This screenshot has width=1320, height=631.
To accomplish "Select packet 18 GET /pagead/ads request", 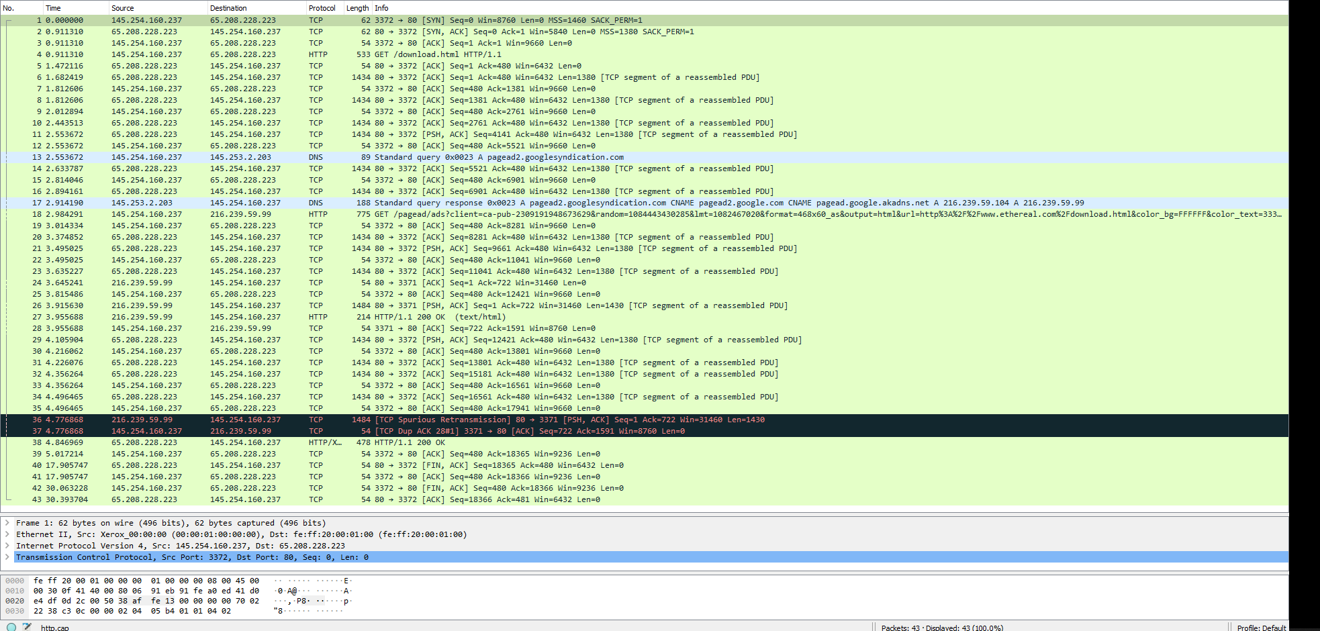I will (645, 214).
